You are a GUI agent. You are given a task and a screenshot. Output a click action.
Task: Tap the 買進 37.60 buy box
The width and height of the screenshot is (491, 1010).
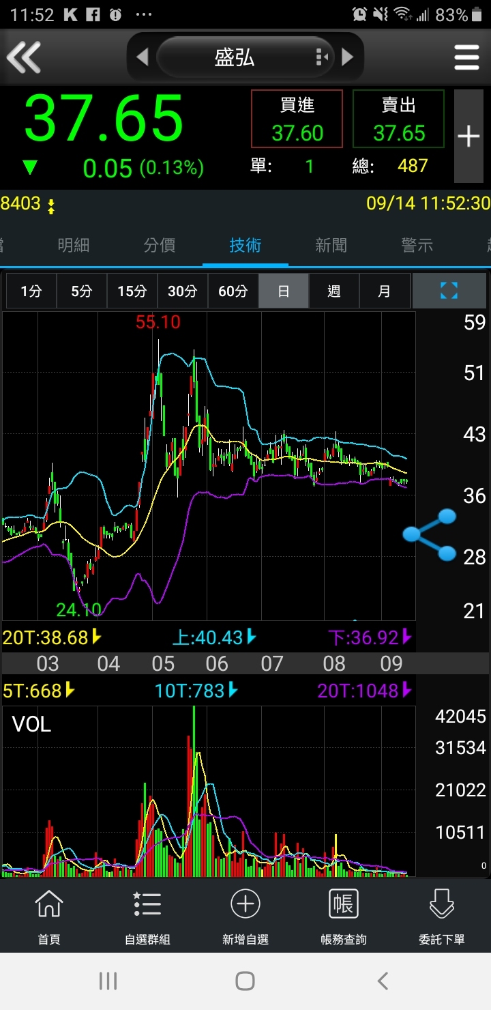click(297, 119)
